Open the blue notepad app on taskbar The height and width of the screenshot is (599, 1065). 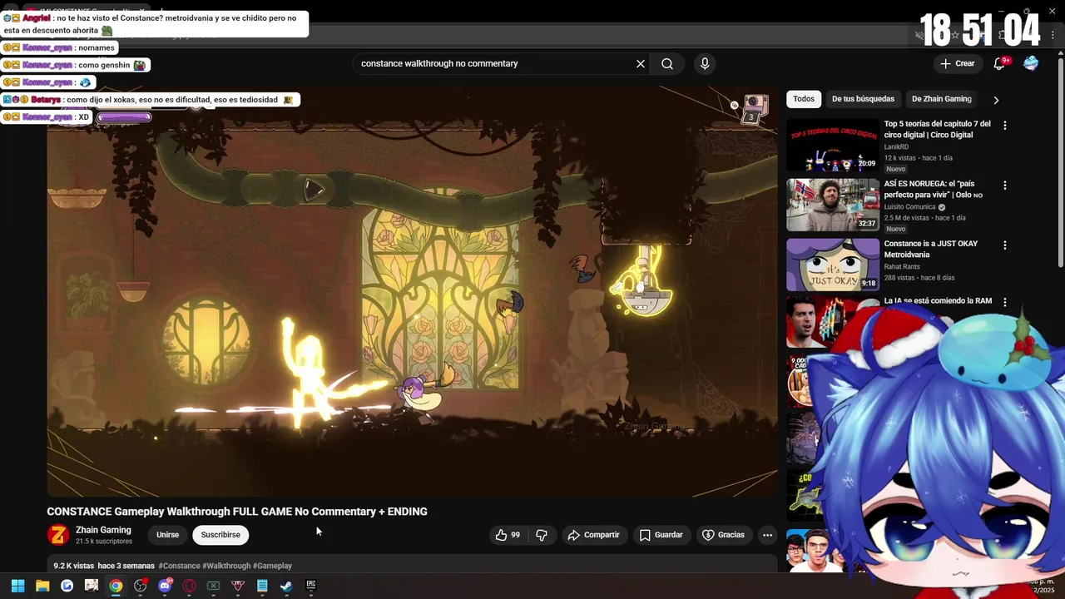pos(262,586)
